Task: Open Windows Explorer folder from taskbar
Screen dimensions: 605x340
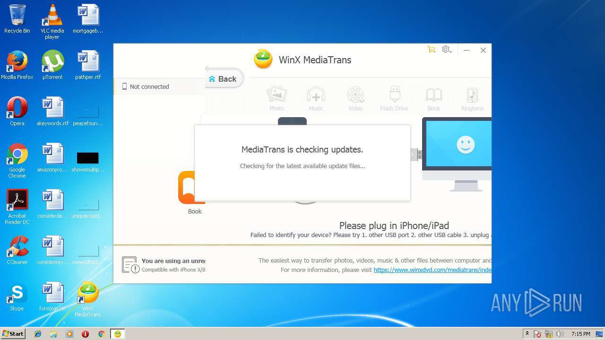Action: pos(53,334)
